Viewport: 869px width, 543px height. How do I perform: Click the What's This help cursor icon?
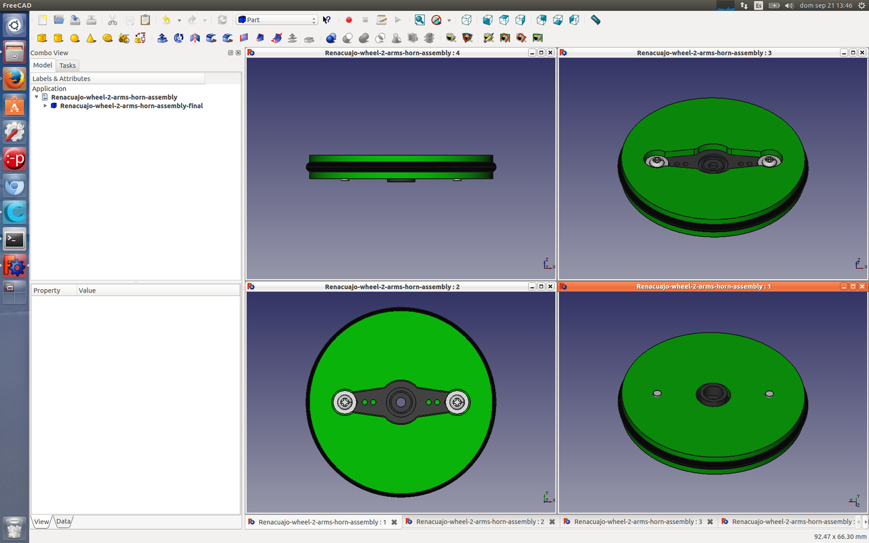click(327, 20)
